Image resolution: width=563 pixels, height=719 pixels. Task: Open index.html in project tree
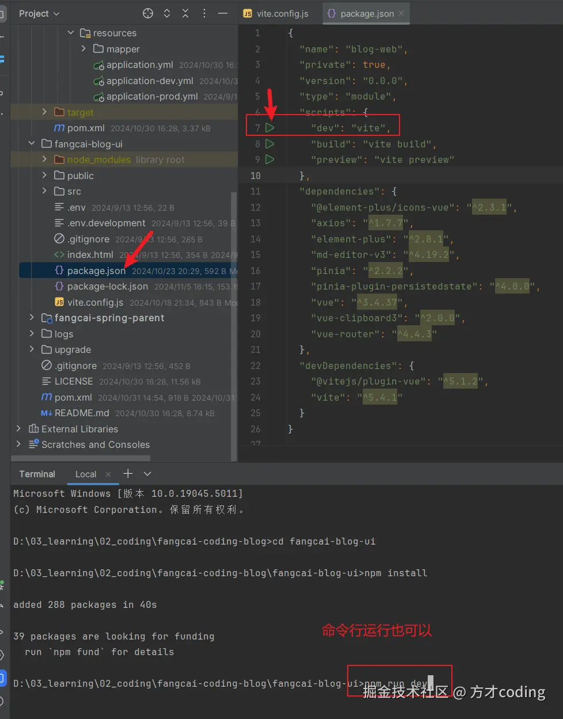click(x=90, y=254)
